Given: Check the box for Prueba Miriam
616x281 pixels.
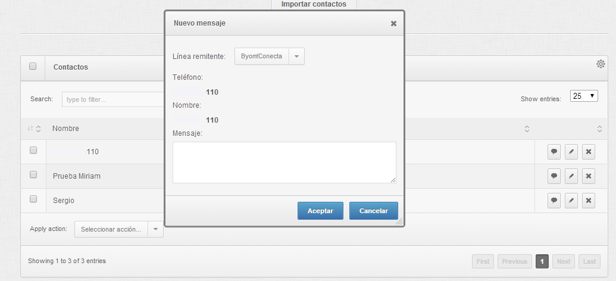Looking at the screenshot, I should pyautogui.click(x=33, y=174).
